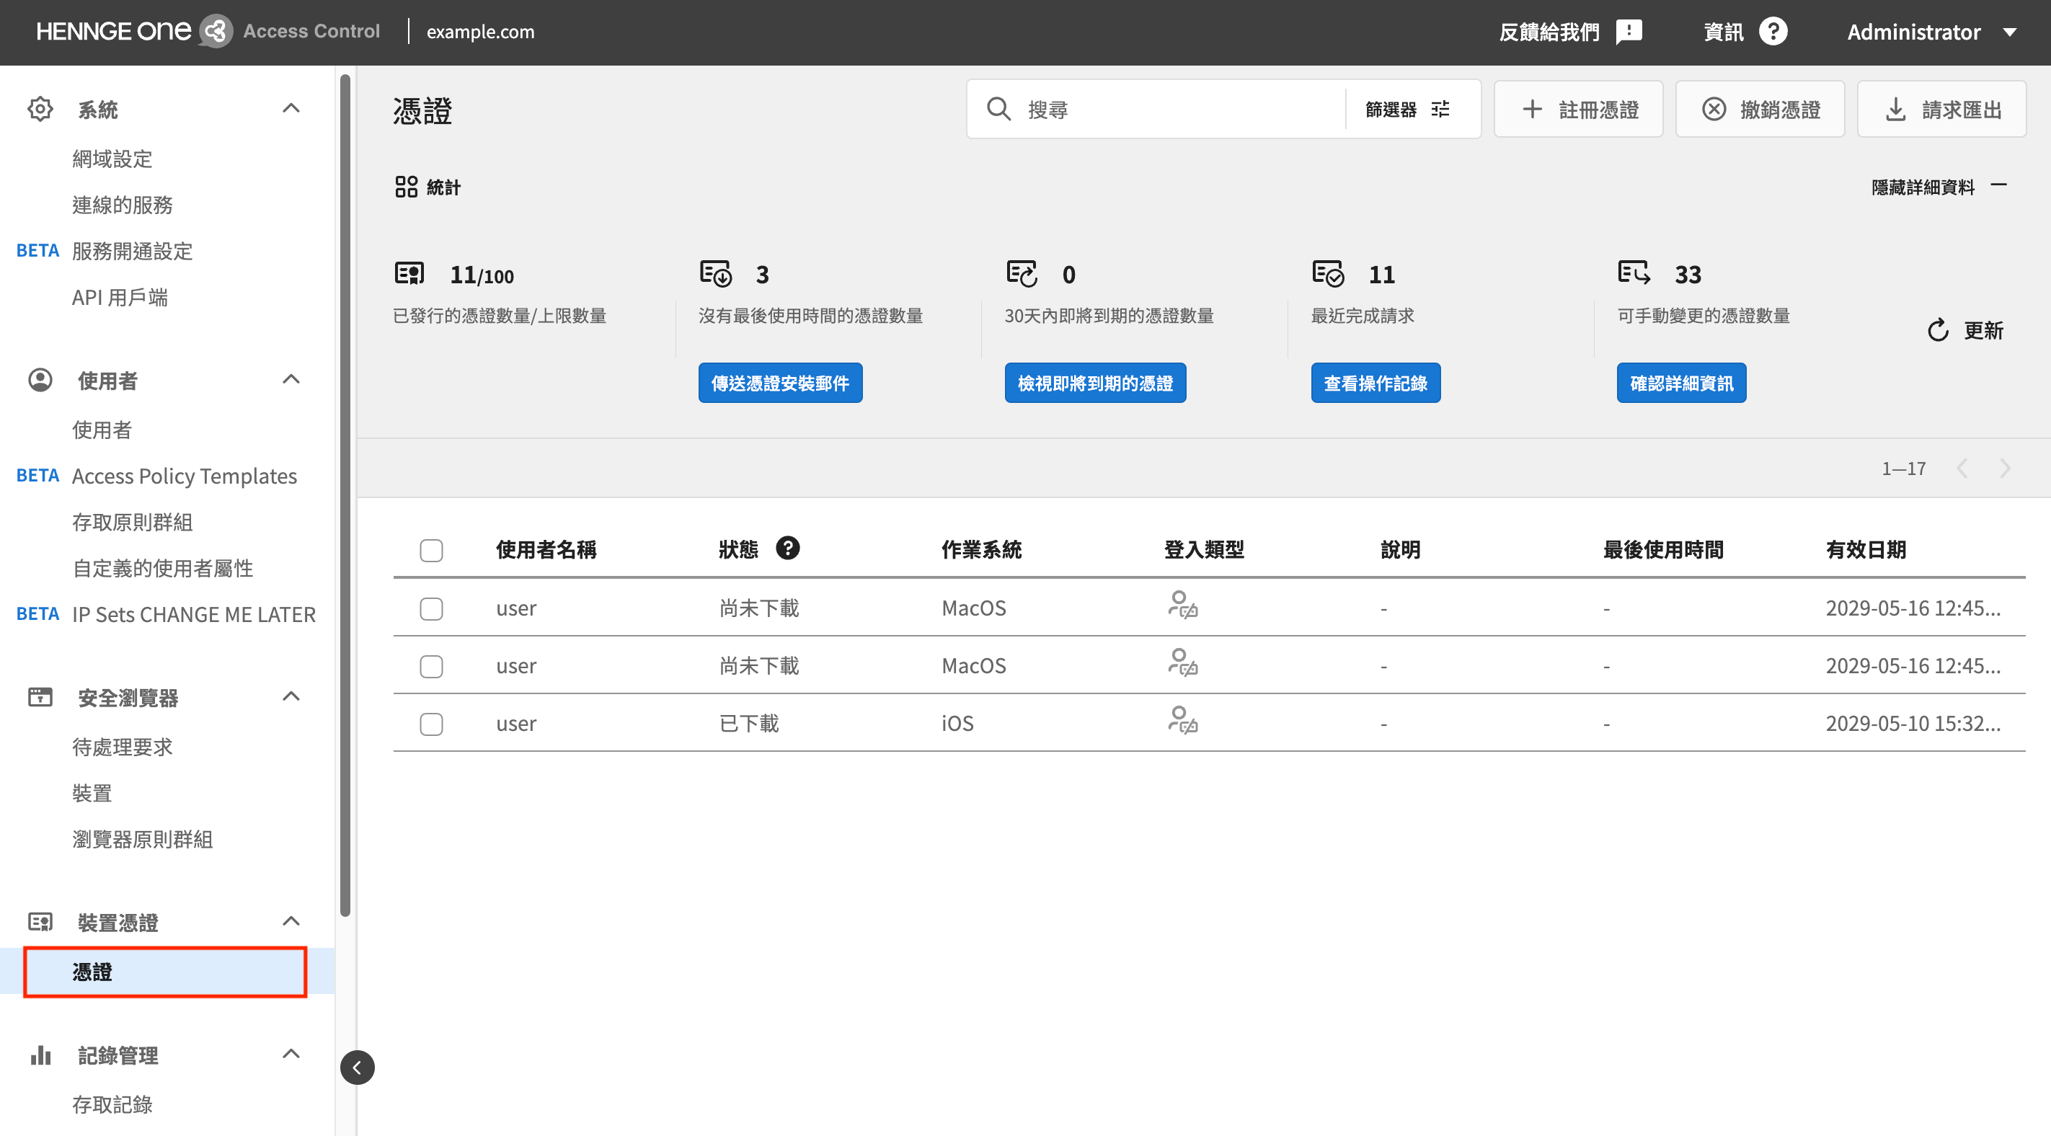Collapse the 記錄管理 section chevron

(291, 1054)
